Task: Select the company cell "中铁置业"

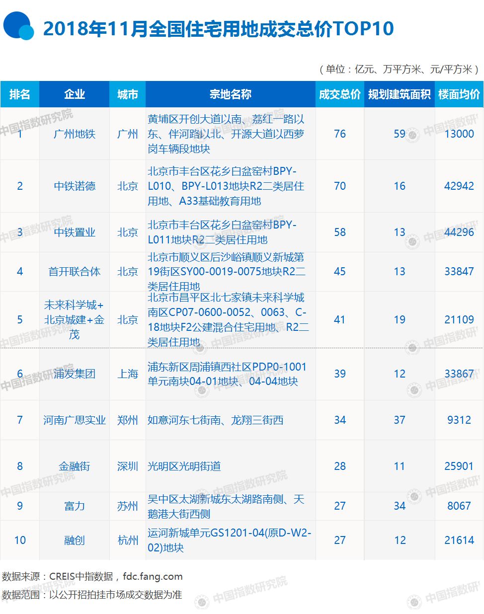Action: (x=75, y=232)
